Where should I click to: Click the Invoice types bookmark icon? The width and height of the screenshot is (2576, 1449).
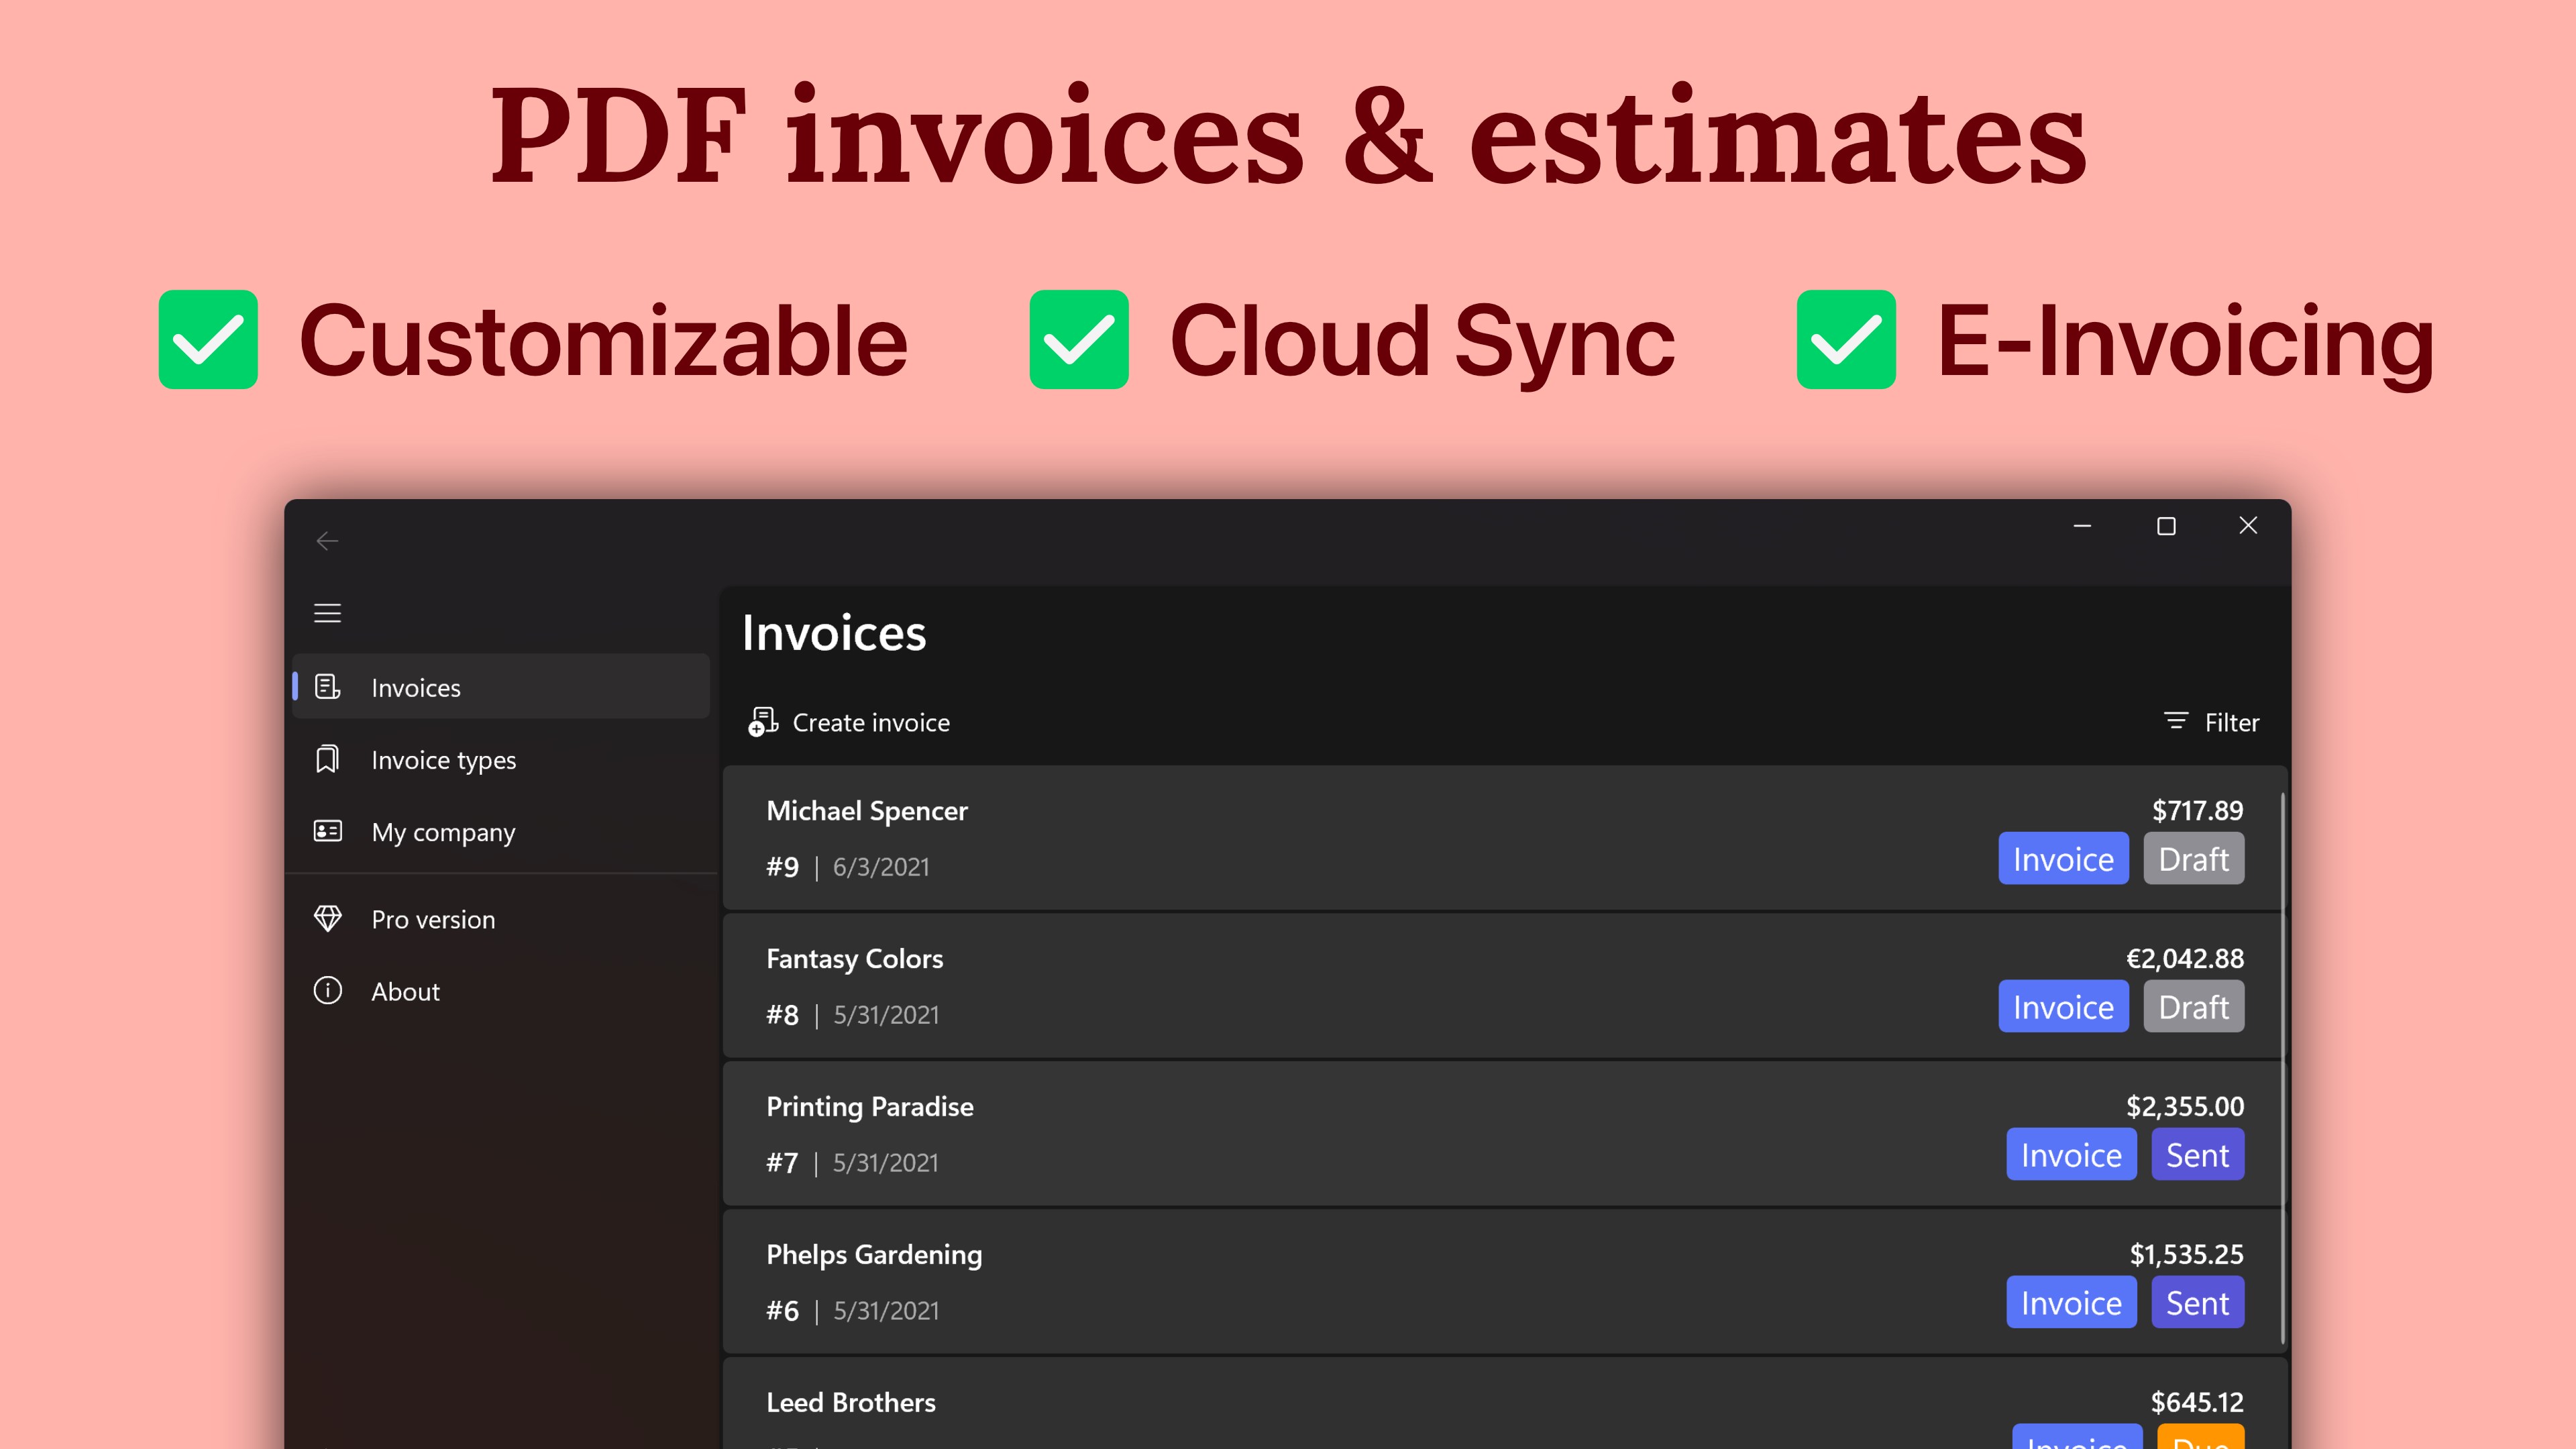tap(327, 759)
